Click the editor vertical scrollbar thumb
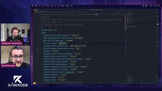Screen dimensions: 162x91 click(x=125, y=22)
